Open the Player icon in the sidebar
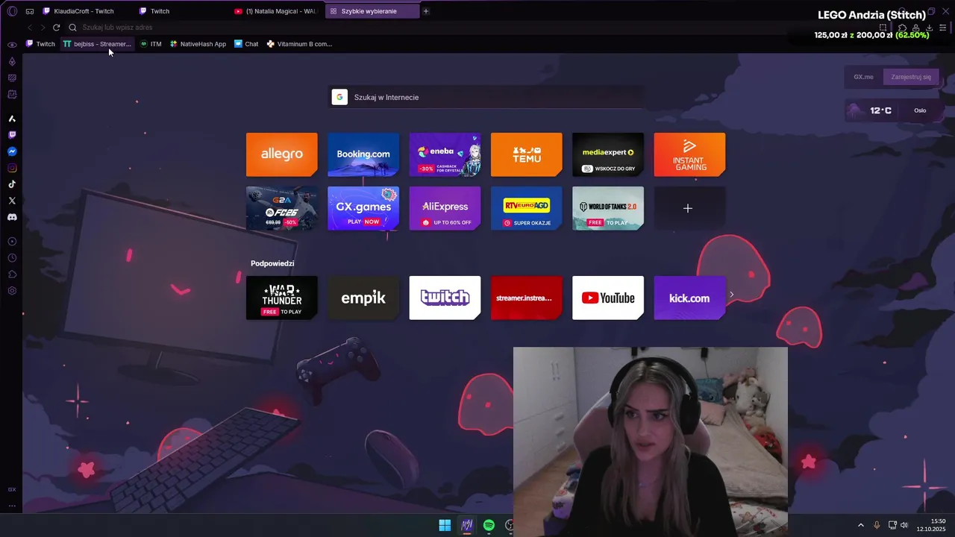The width and height of the screenshot is (955, 537). pyautogui.click(x=12, y=242)
